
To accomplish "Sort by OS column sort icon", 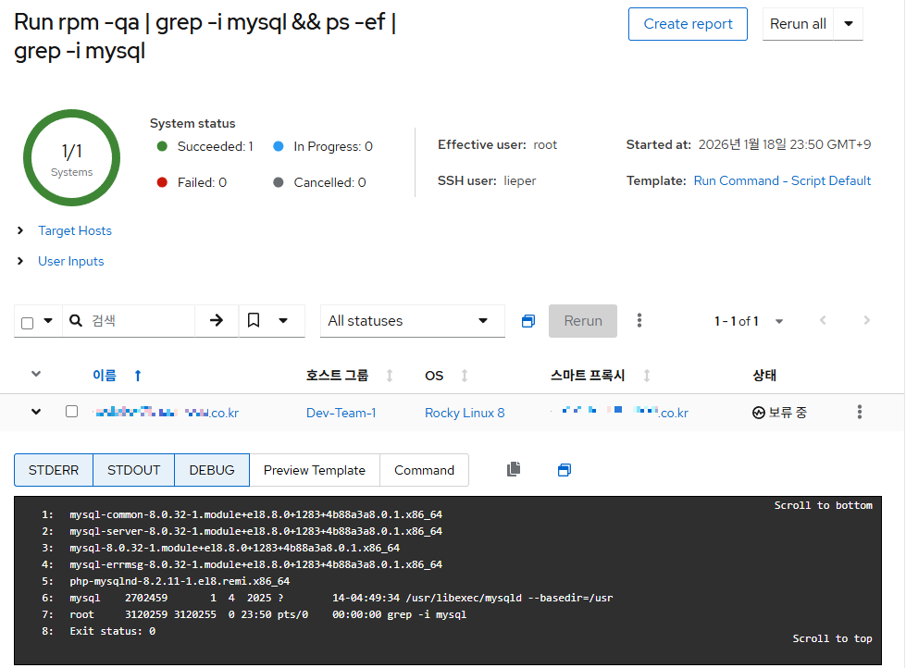I will (x=464, y=376).
